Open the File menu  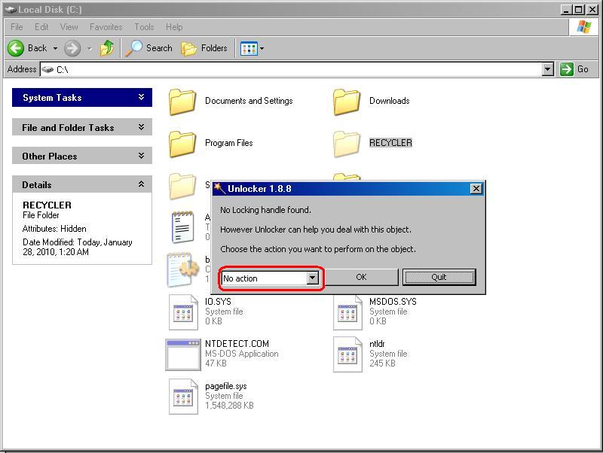[x=17, y=27]
